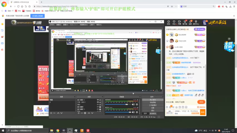
Task: Open OBS 查看(V) menu
Action: point(65,25)
